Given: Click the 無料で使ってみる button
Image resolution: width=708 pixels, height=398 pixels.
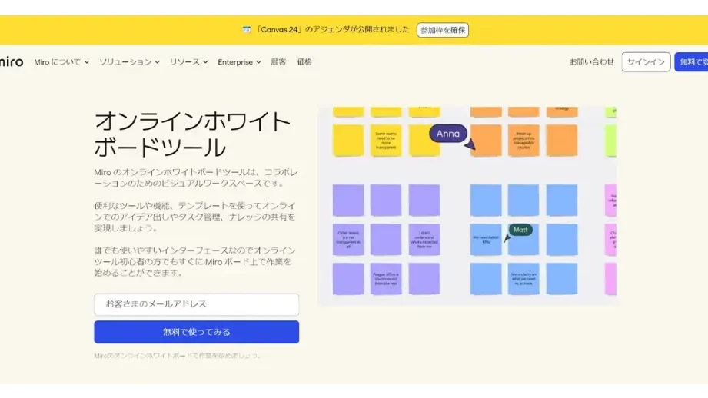Looking at the screenshot, I should click(197, 332).
